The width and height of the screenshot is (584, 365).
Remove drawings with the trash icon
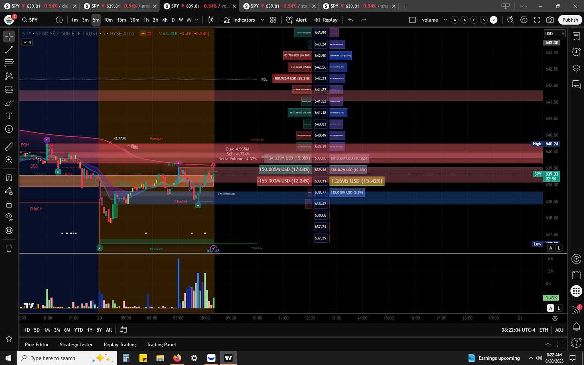point(9,248)
